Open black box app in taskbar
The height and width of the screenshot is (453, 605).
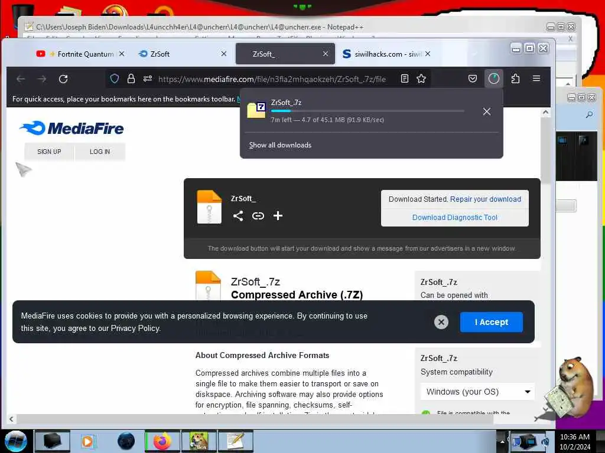coord(53,441)
